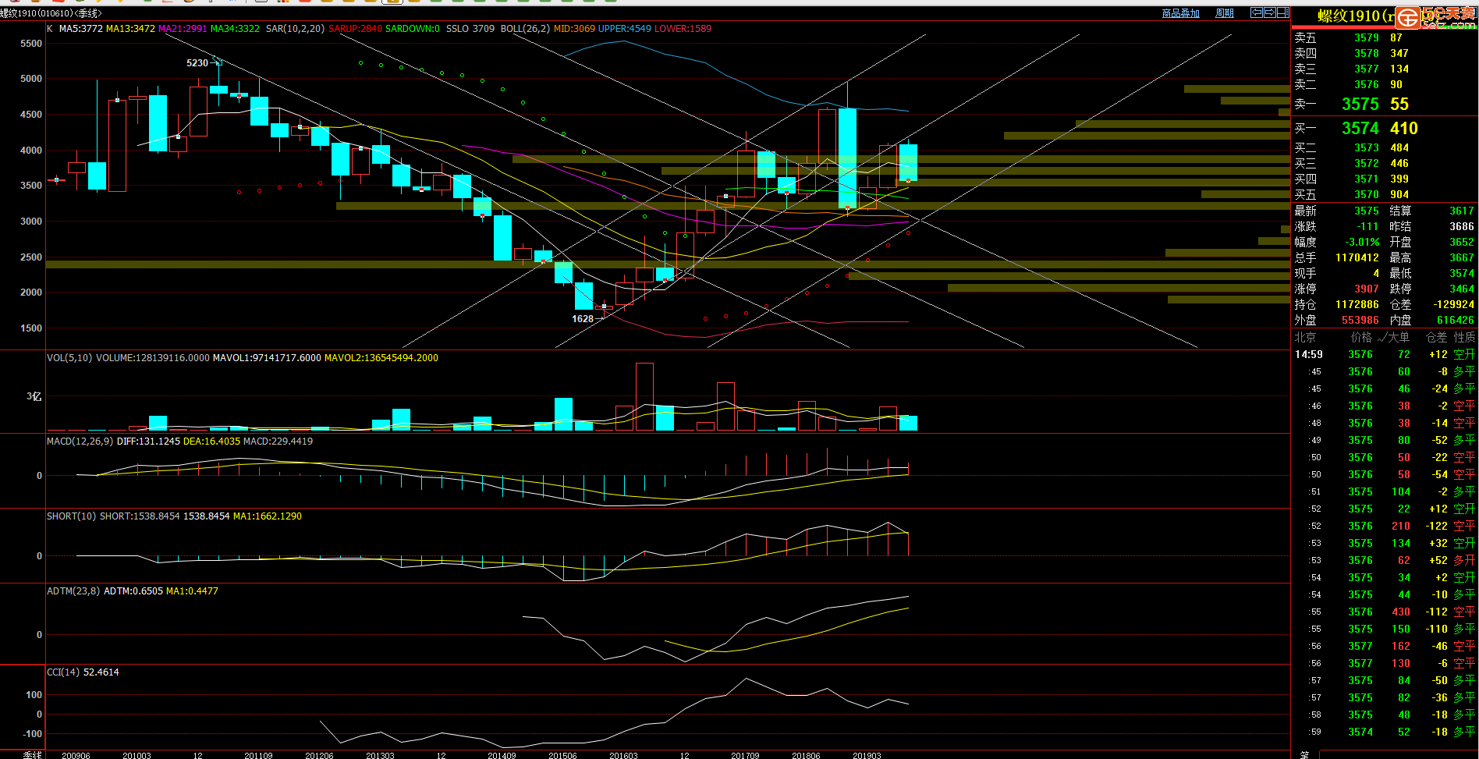
Task: Click the SAR(10,2,20) indicator name
Action: coord(295,29)
